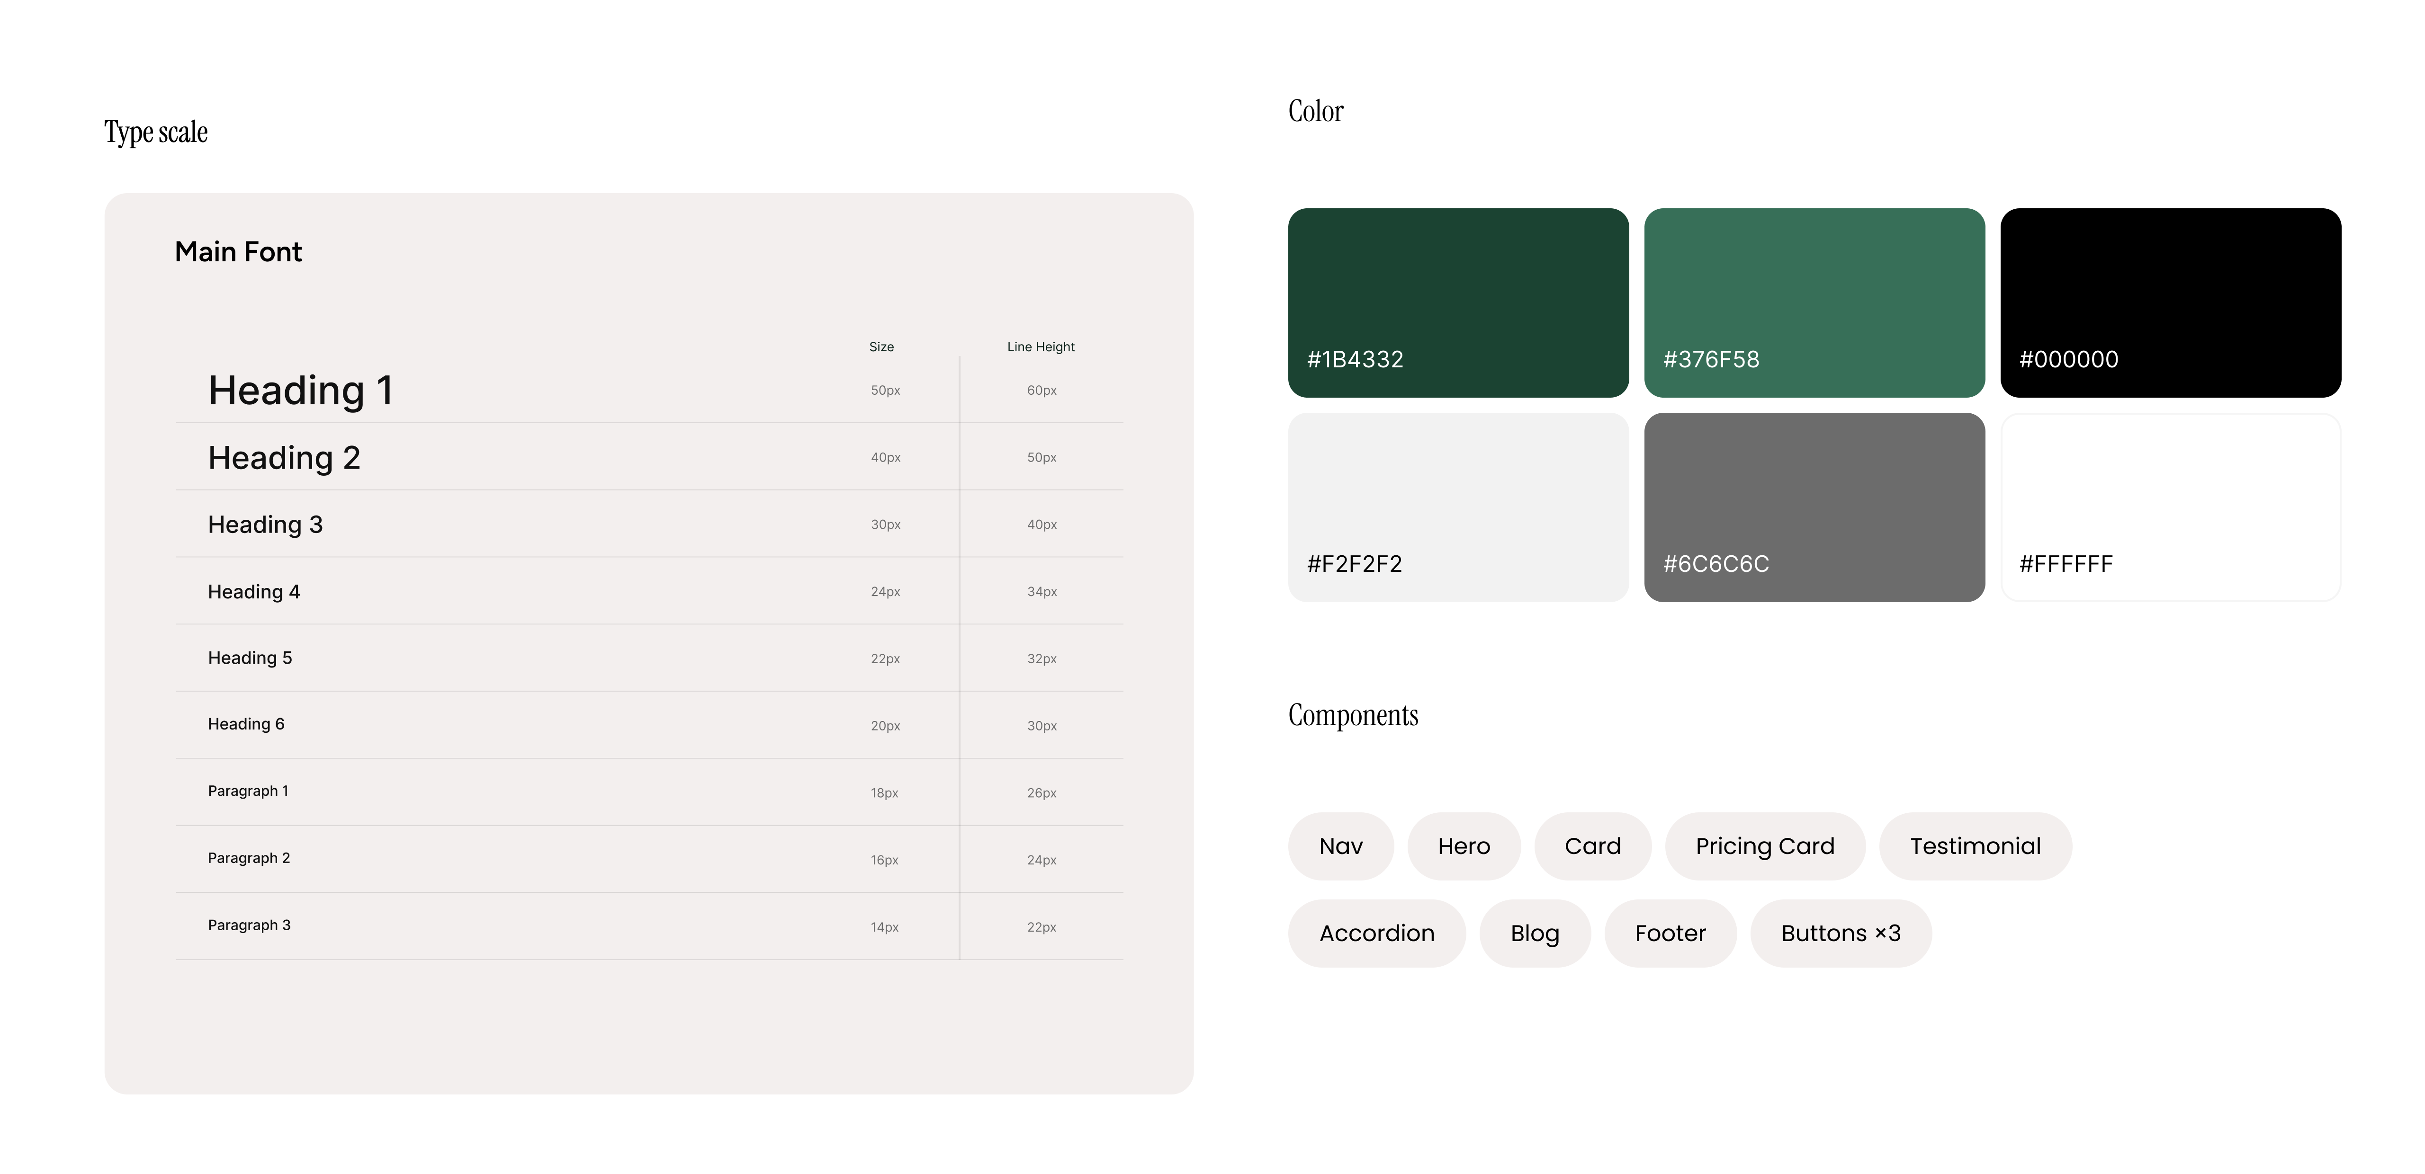Open the Nav component chip
This screenshot has height=1174, width=2425.
(x=1340, y=846)
